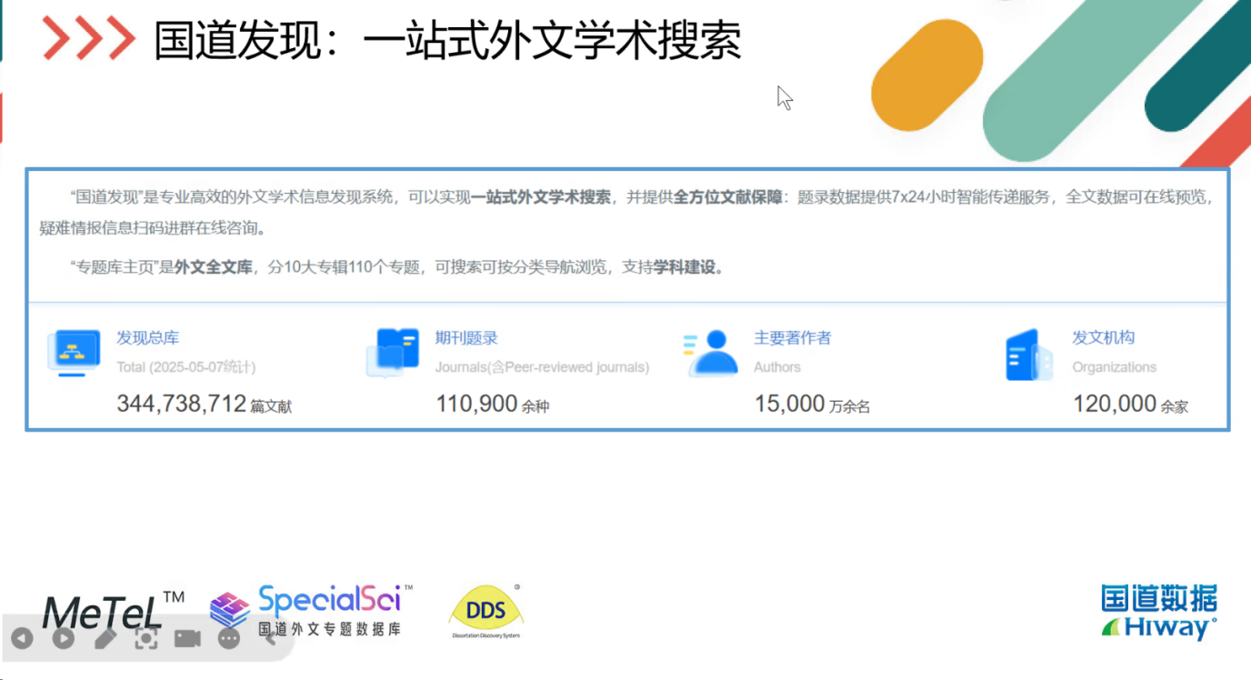The width and height of the screenshot is (1251, 680).
Task: Open the more options ellipsis menu
Action: 228,638
